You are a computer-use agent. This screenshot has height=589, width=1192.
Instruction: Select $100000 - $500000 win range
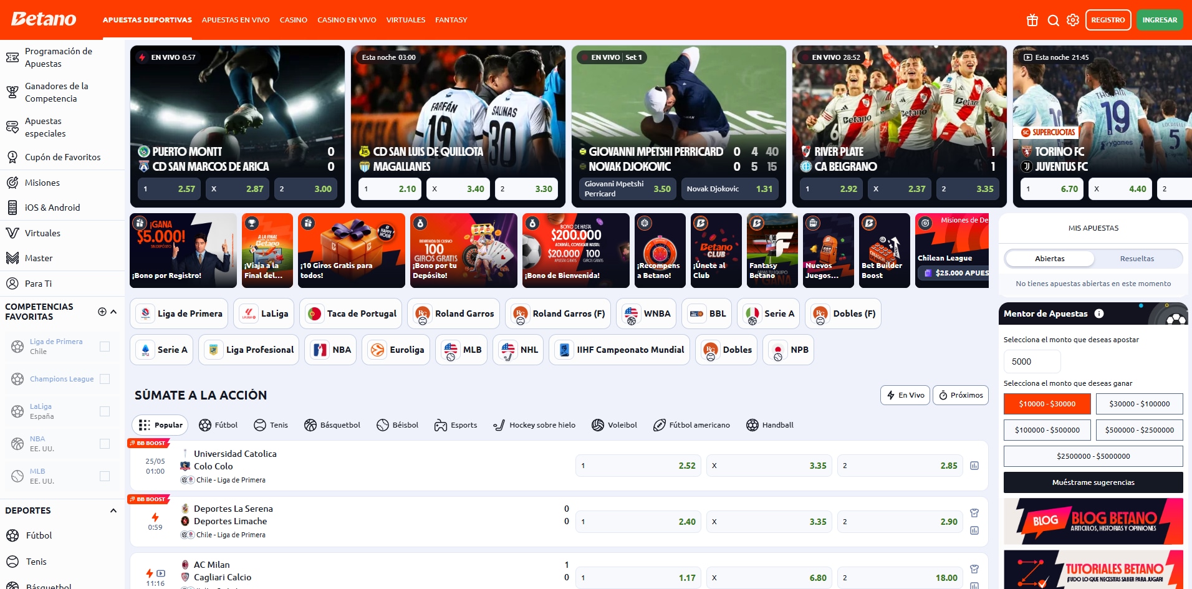1047,430
